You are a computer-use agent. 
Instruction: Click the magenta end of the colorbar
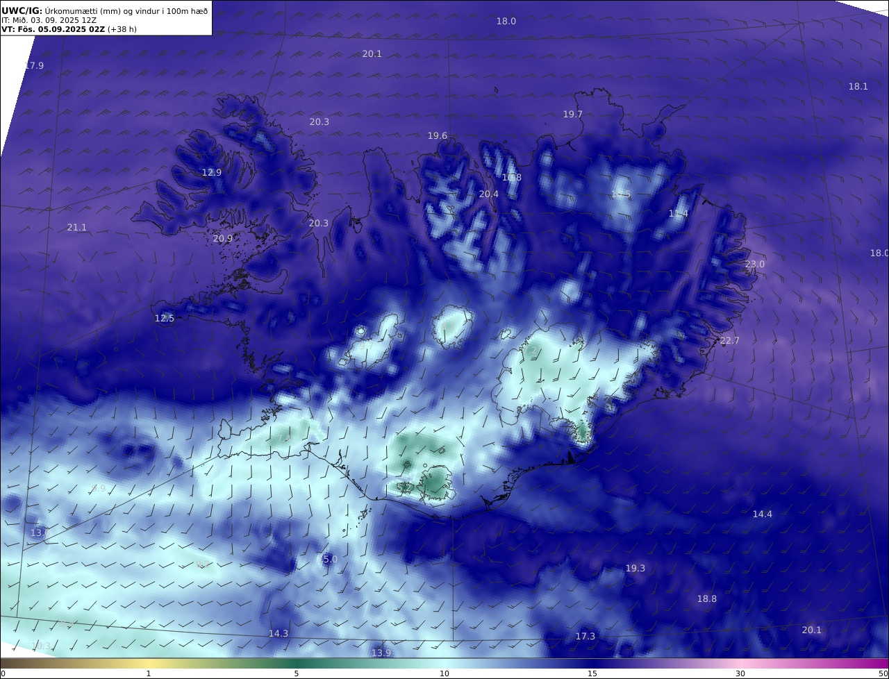[x=876, y=663]
